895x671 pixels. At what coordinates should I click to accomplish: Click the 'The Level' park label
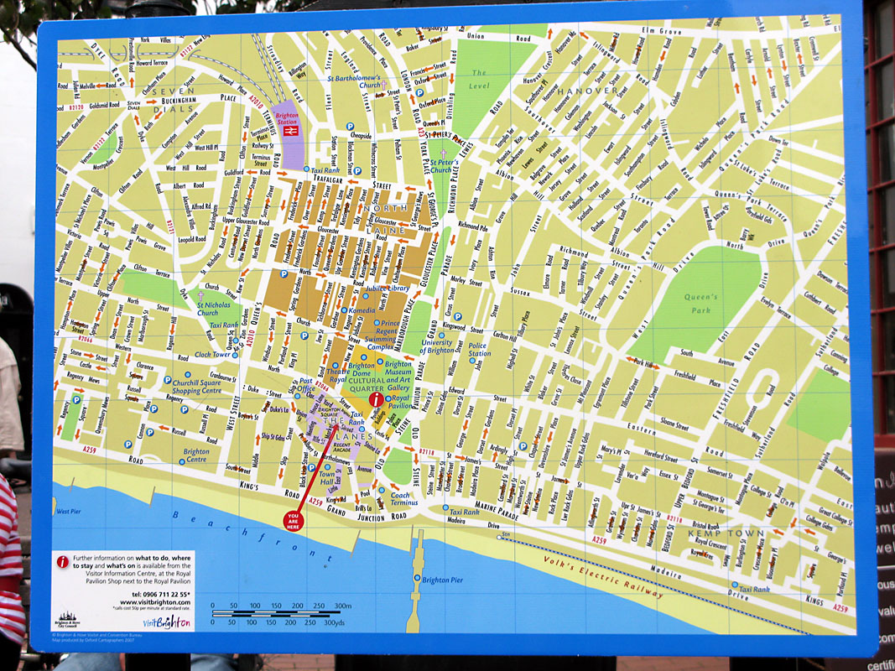(480, 80)
